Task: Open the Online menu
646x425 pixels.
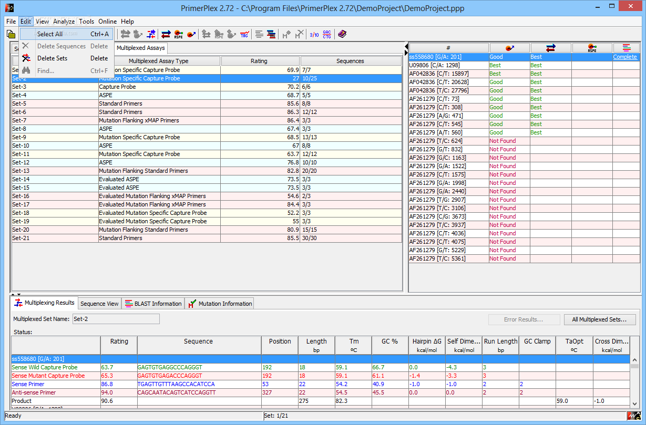Action: tap(108, 22)
